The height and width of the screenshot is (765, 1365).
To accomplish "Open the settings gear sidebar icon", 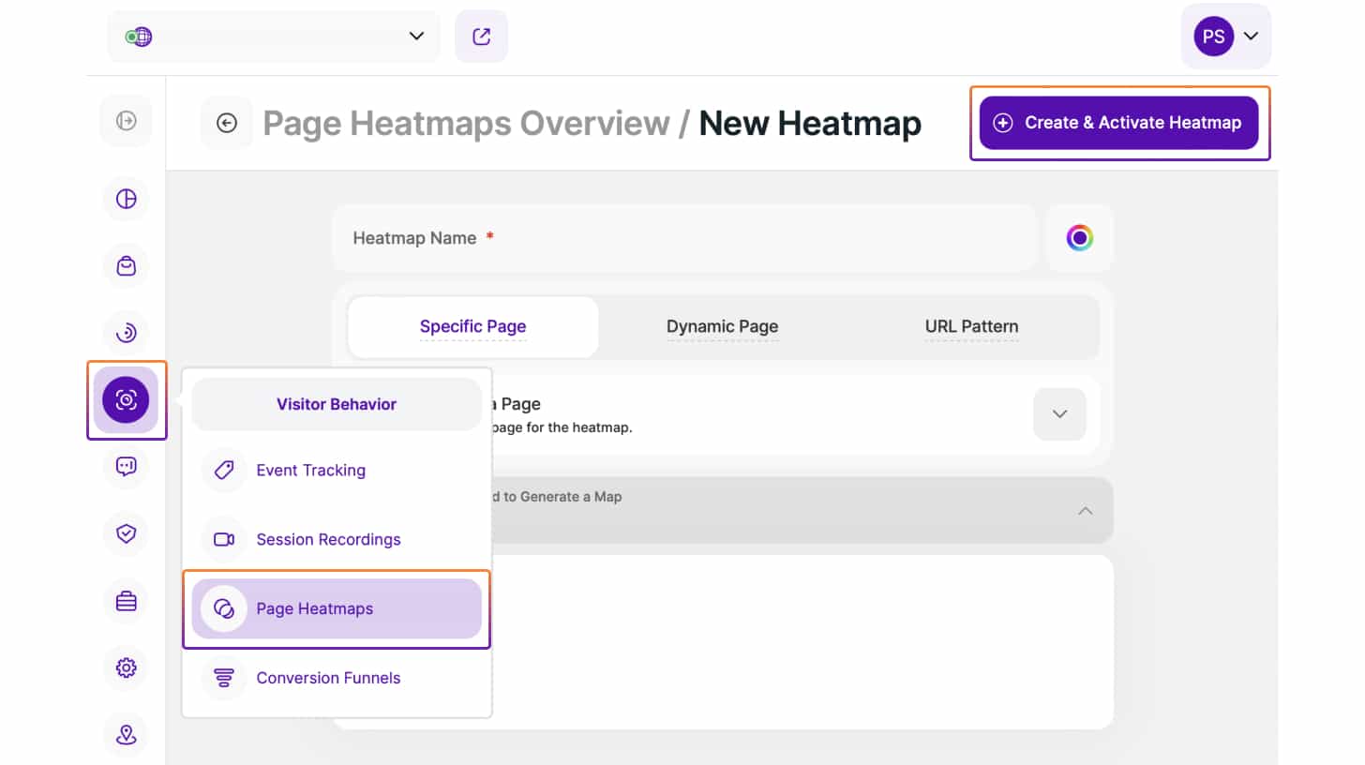I will (126, 667).
